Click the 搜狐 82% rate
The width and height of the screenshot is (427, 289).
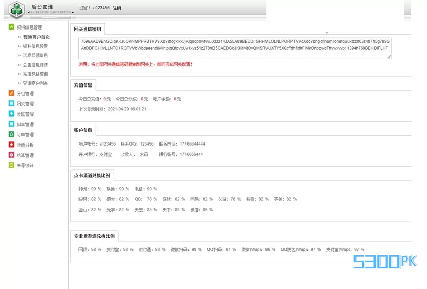tap(257, 199)
